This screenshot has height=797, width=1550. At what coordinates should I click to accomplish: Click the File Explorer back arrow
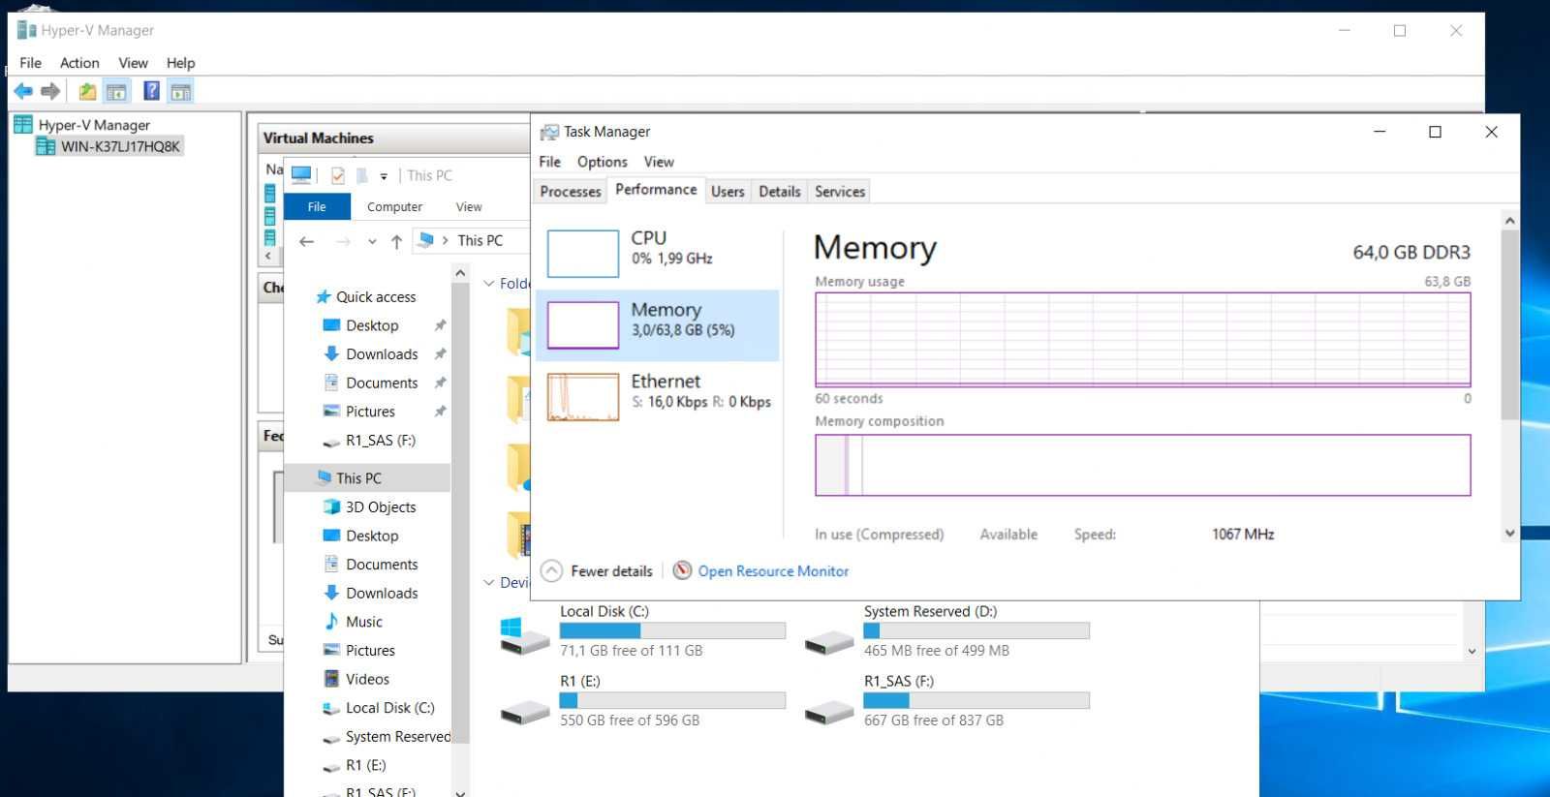point(307,241)
